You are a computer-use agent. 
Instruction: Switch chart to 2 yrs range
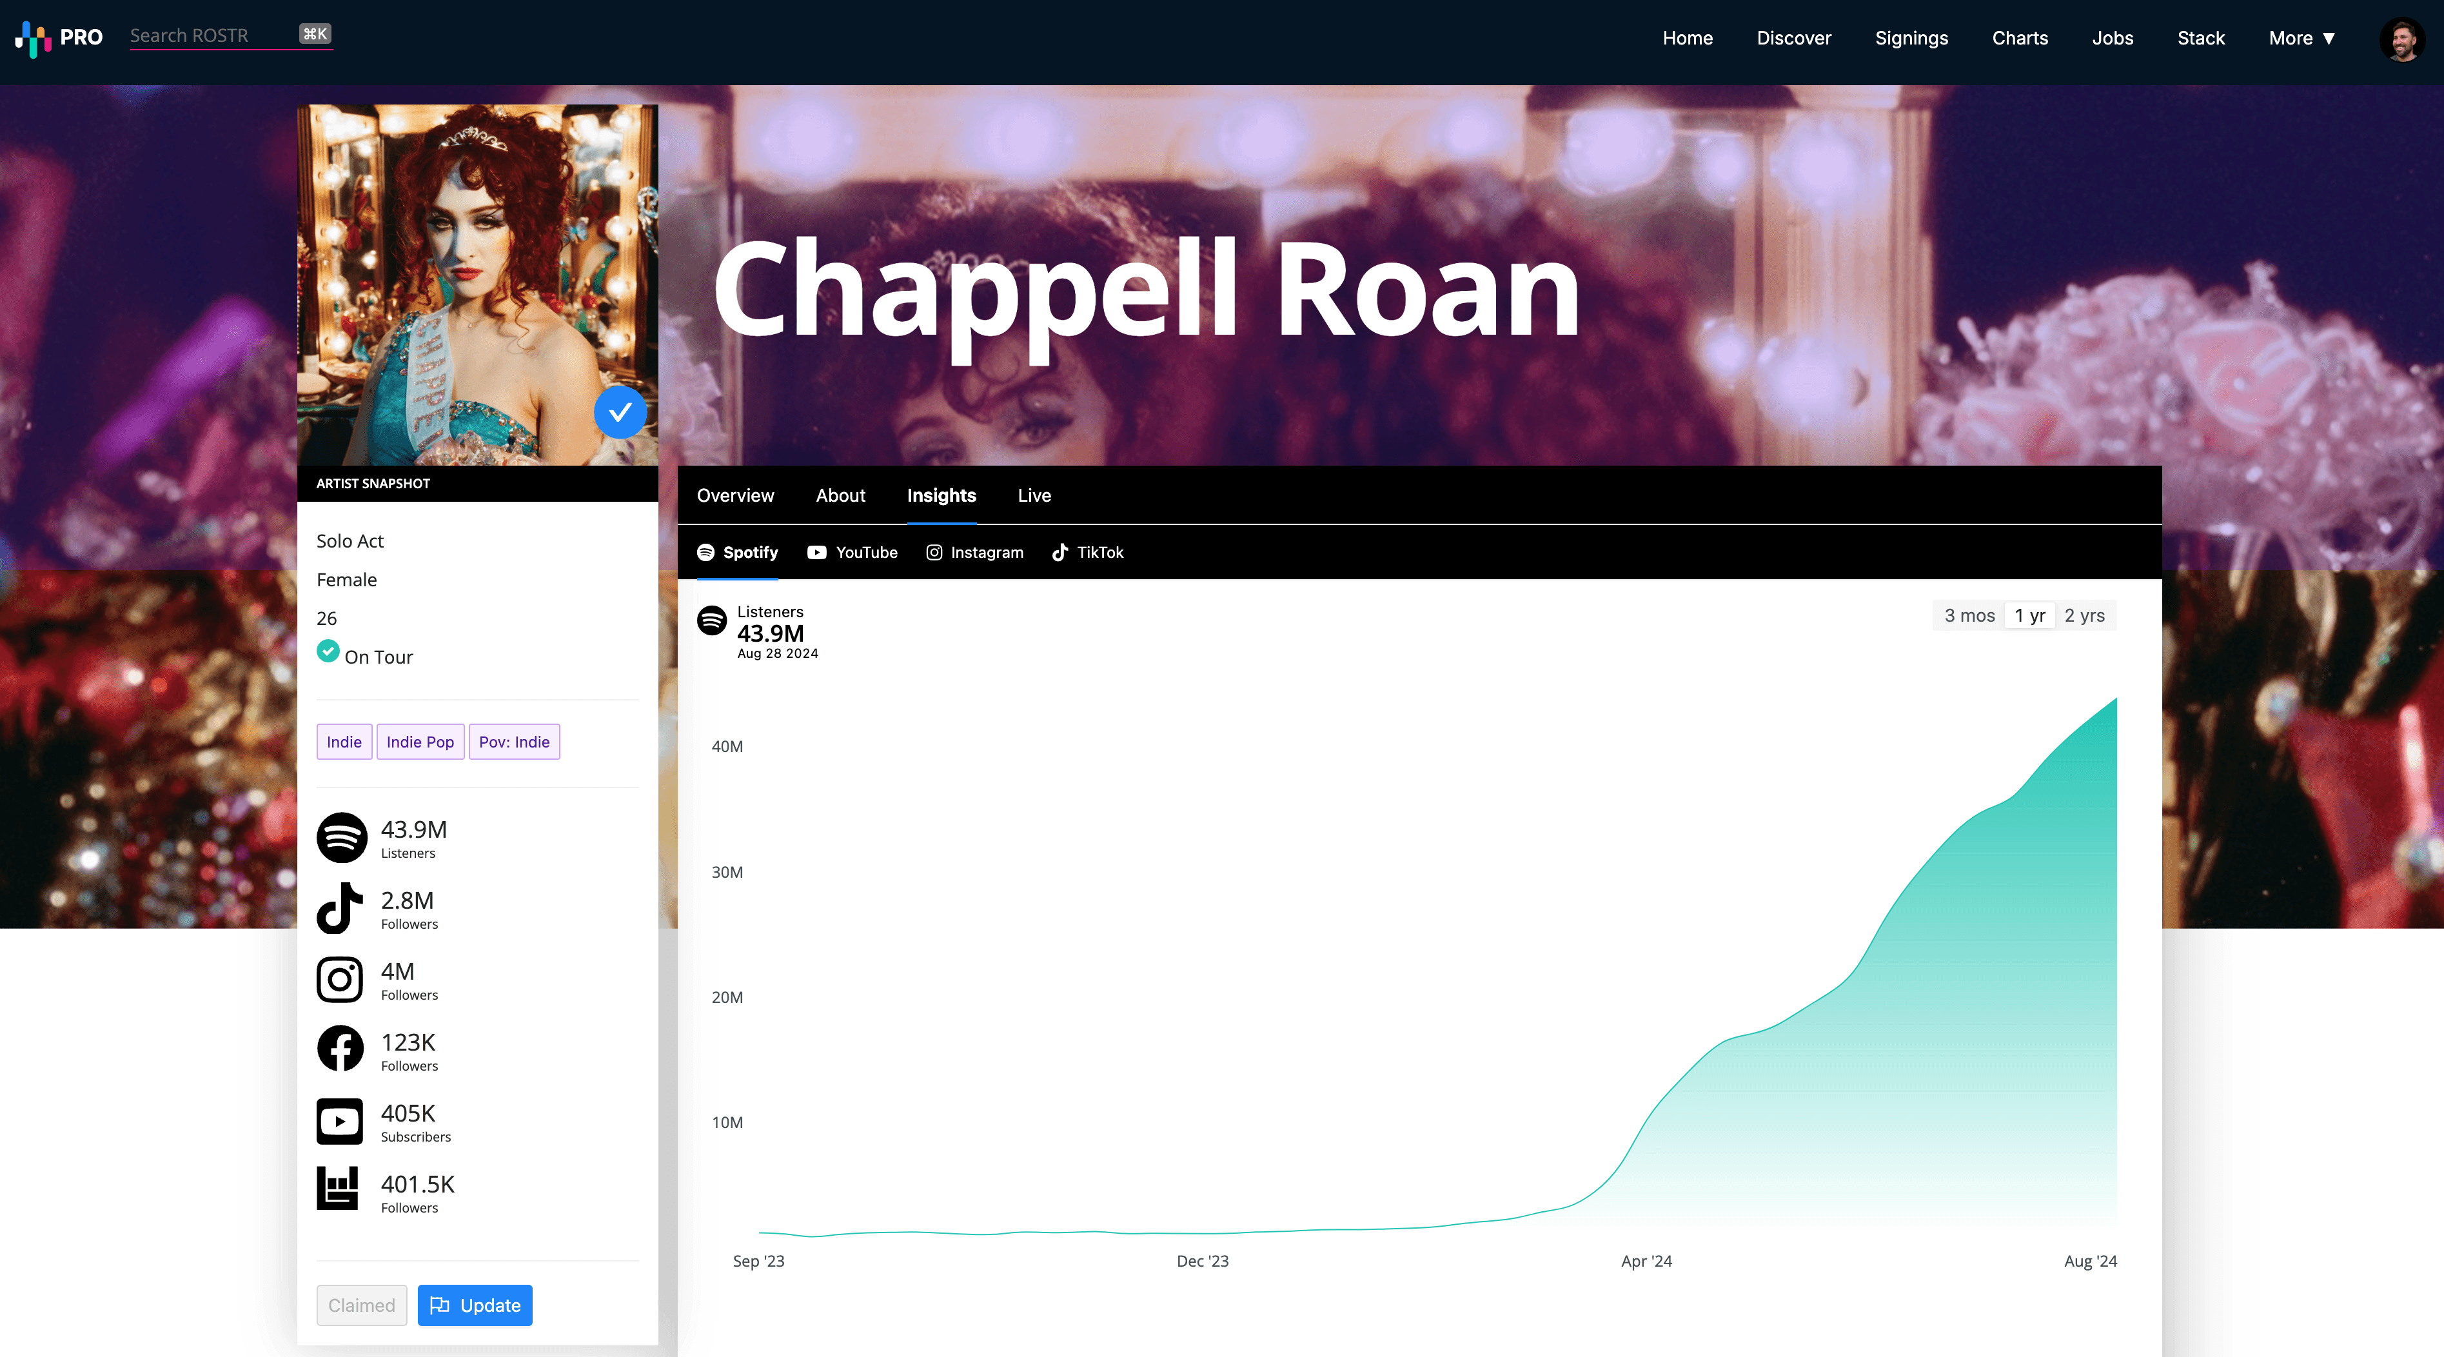2084,615
